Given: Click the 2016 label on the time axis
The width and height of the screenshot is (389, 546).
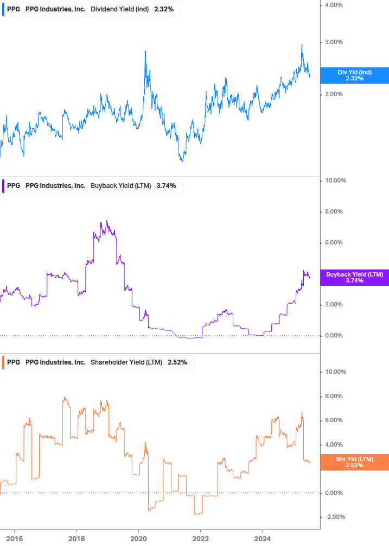Looking at the screenshot, I should 15,539.
